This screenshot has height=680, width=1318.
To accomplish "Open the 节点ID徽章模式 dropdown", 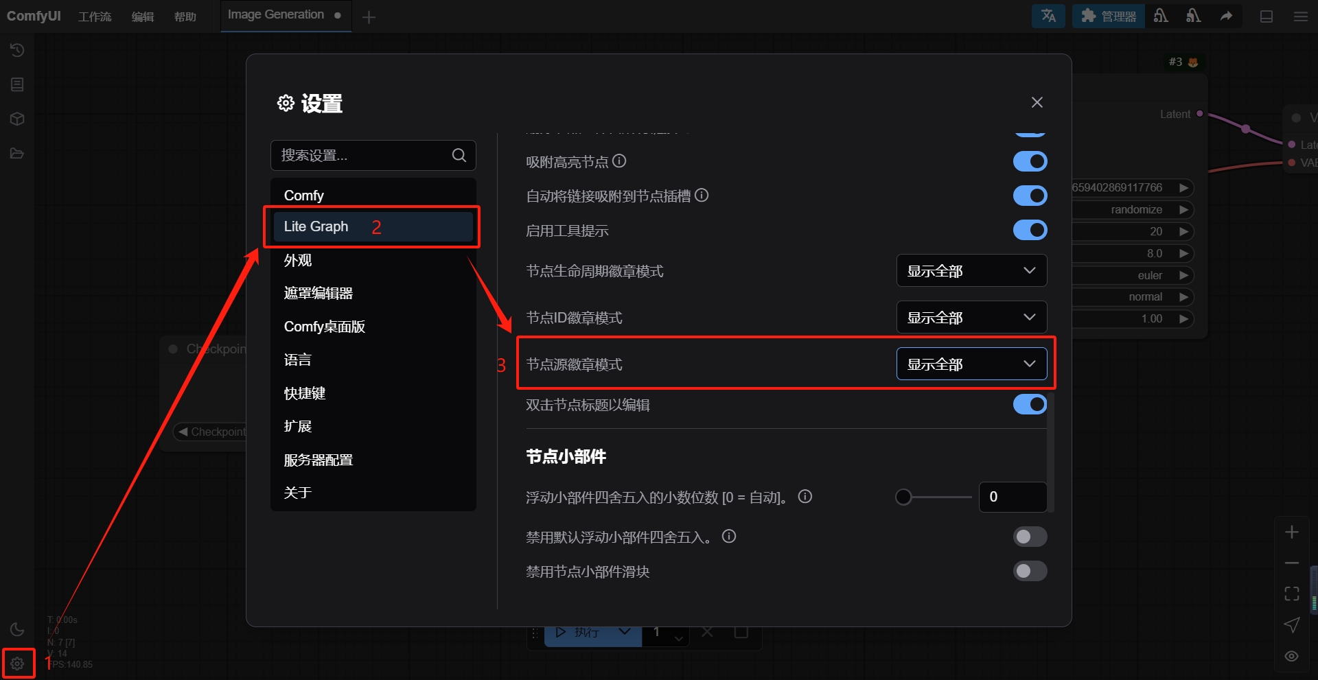I will [x=971, y=317].
